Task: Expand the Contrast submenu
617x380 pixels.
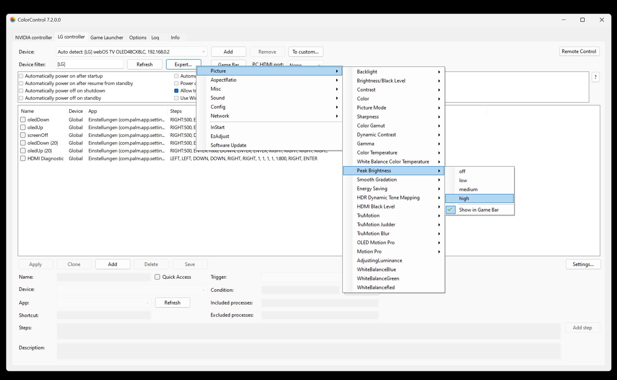Action: click(394, 90)
